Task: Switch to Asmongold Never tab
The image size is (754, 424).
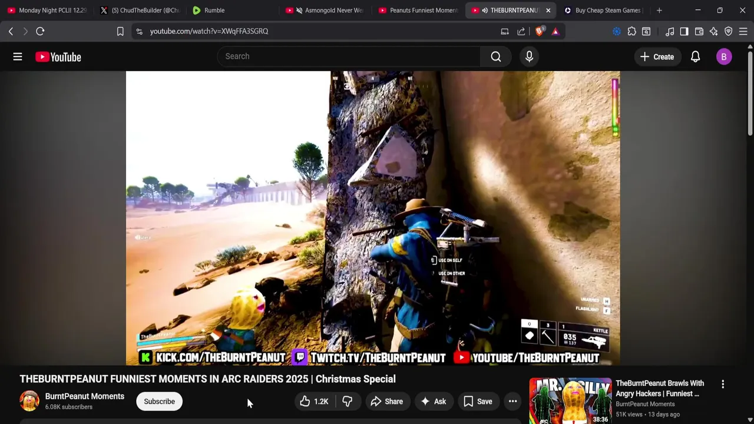Action: coord(326,10)
